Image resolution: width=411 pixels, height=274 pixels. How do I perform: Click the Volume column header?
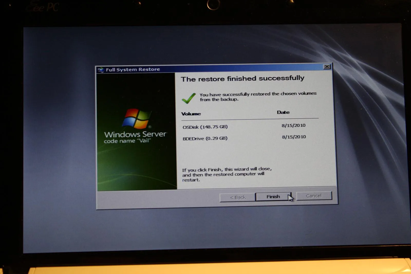coord(191,114)
